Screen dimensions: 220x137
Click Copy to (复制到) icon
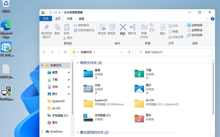tap(112, 27)
